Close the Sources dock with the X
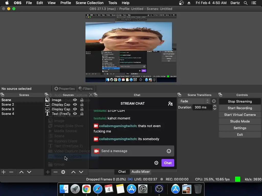This screenshot has height=196, width=262. click(x=91, y=95)
